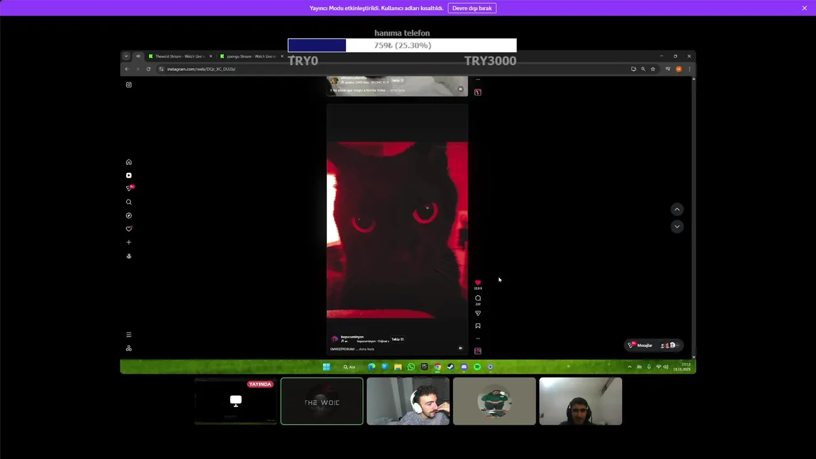Click the tab audio speaker icon in Chrome
Image resolution: width=816 pixels, height=459 pixels.
click(x=138, y=56)
